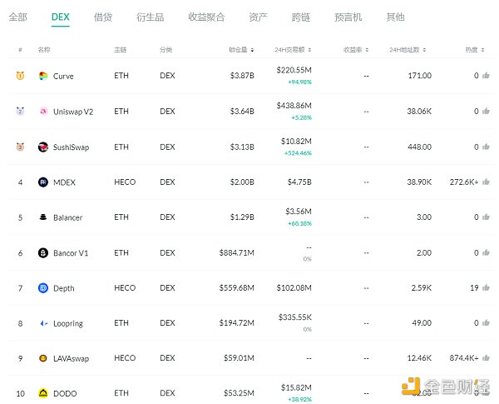Select the 跨链 category tab
The width and height of the screenshot is (499, 404).
(302, 17)
